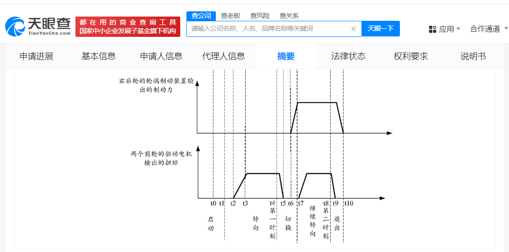Select the 查老板 search tab

click(231, 16)
